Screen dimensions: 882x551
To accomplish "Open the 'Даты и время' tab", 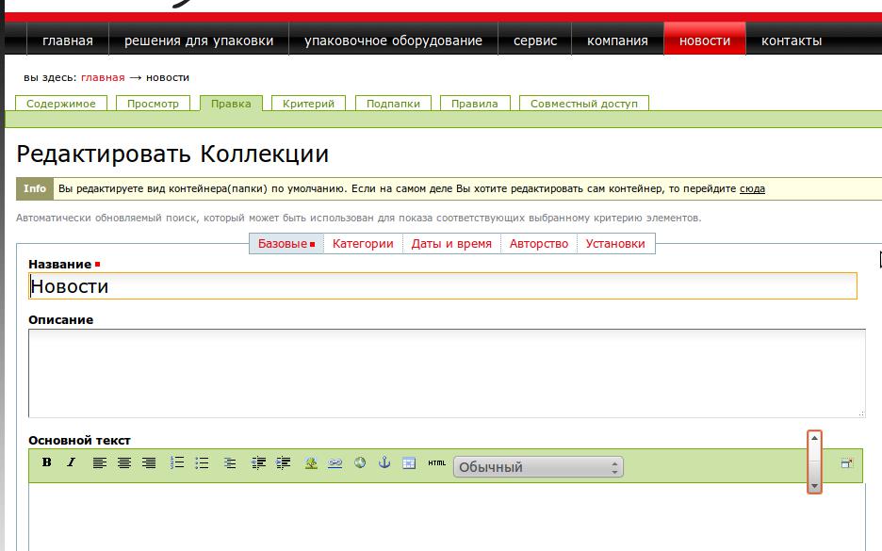I will [451, 244].
